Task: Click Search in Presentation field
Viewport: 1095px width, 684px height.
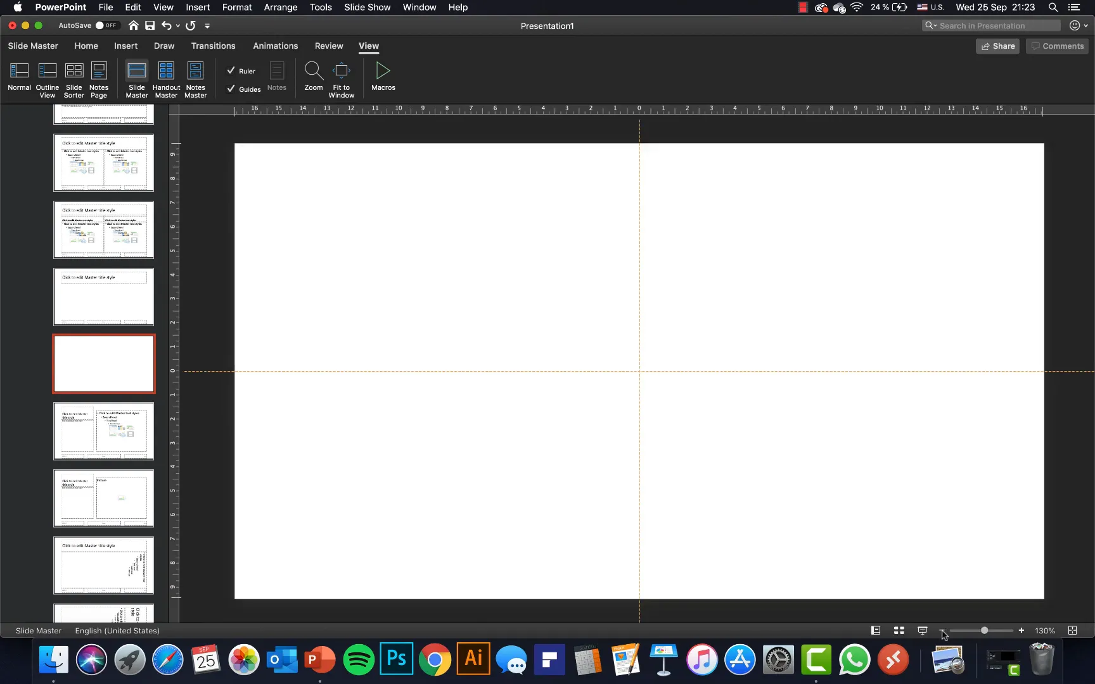Action: tap(991, 25)
